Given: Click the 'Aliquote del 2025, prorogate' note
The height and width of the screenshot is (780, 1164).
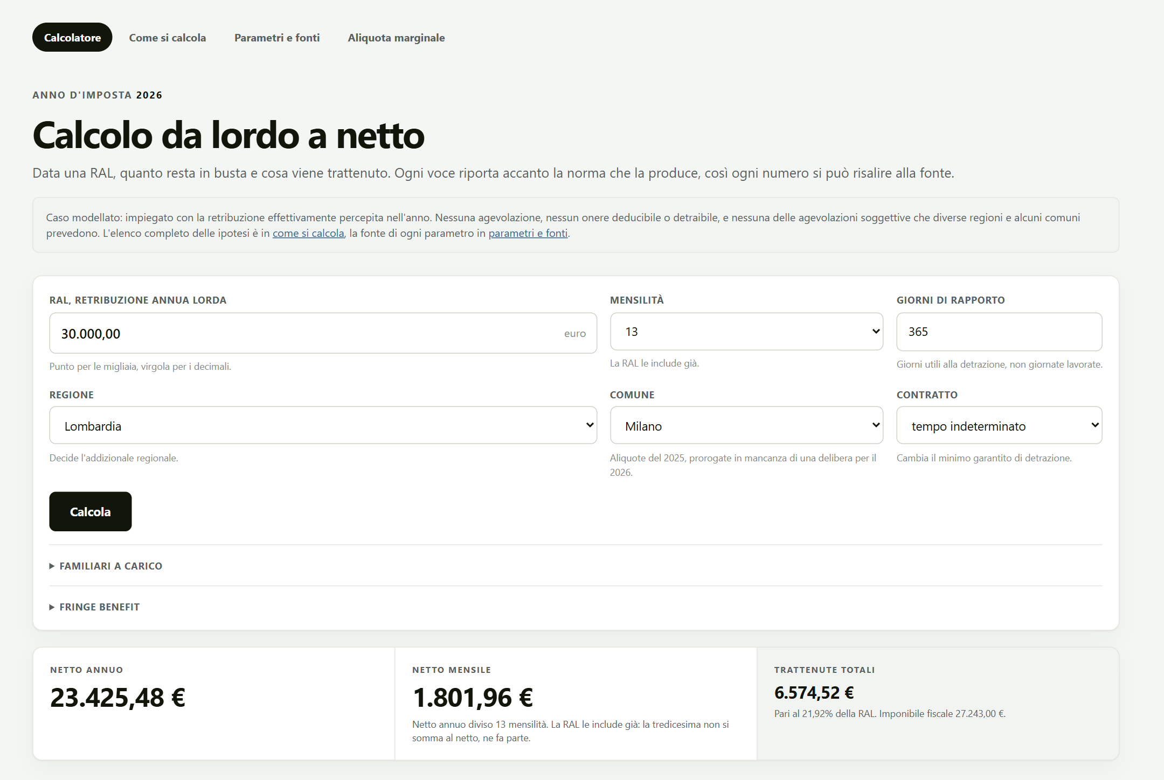Looking at the screenshot, I should (743, 465).
